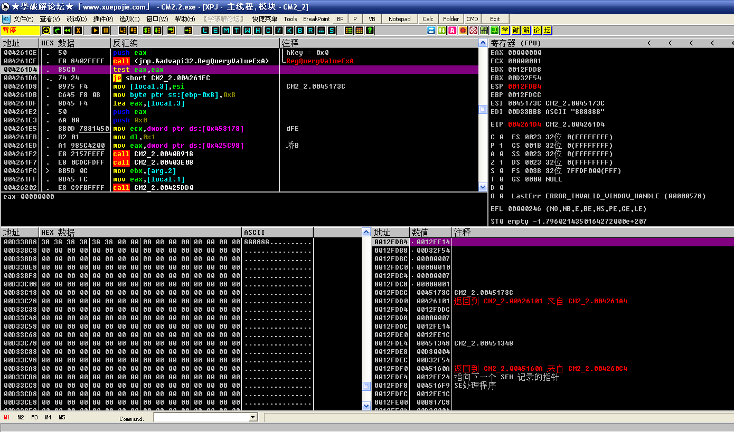Open the Log window (L icon)
The height and width of the screenshot is (432, 734).
pos(205,31)
